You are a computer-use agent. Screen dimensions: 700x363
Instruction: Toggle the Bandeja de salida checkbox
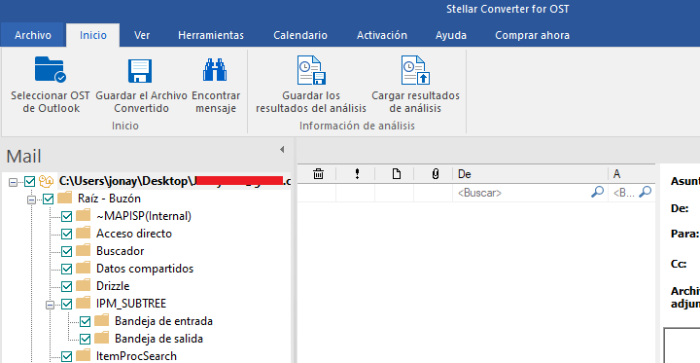tap(85, 339)
